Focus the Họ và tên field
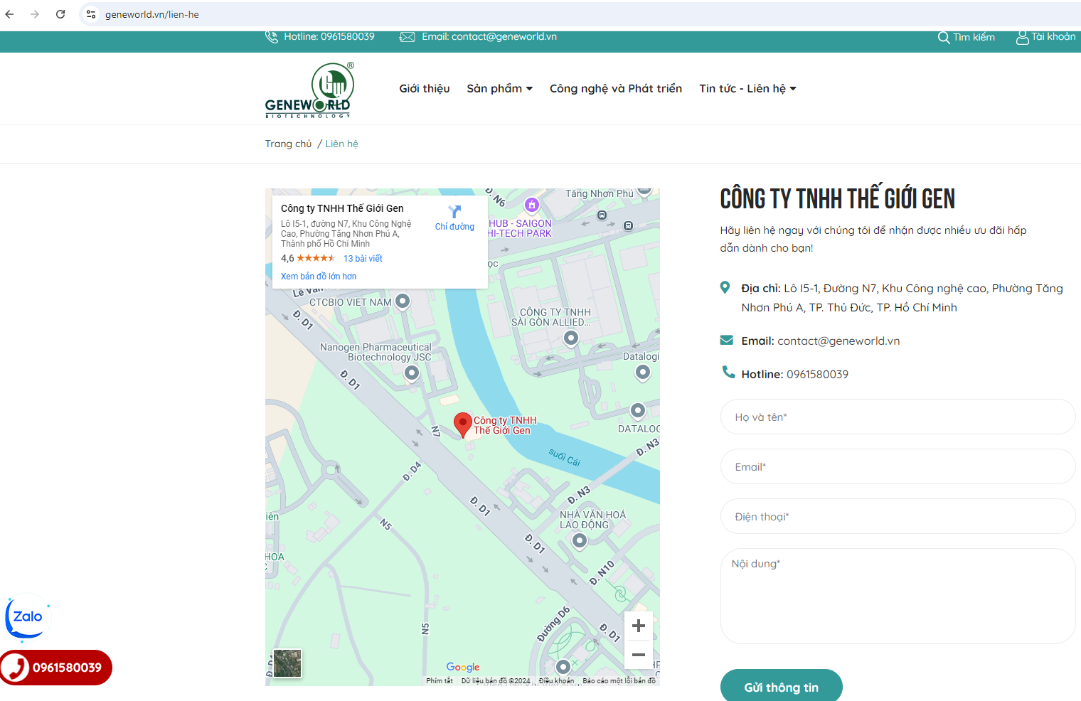The height and width of the screenshot is (701, 1081). tap(898, 417)
